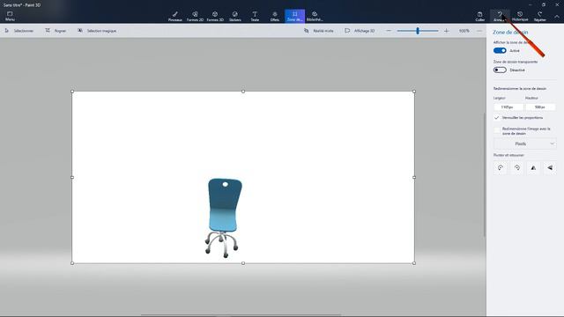Screen dimensions: 564x317
Task: Click the zoom out minus icon
Action: click(389, 31)
